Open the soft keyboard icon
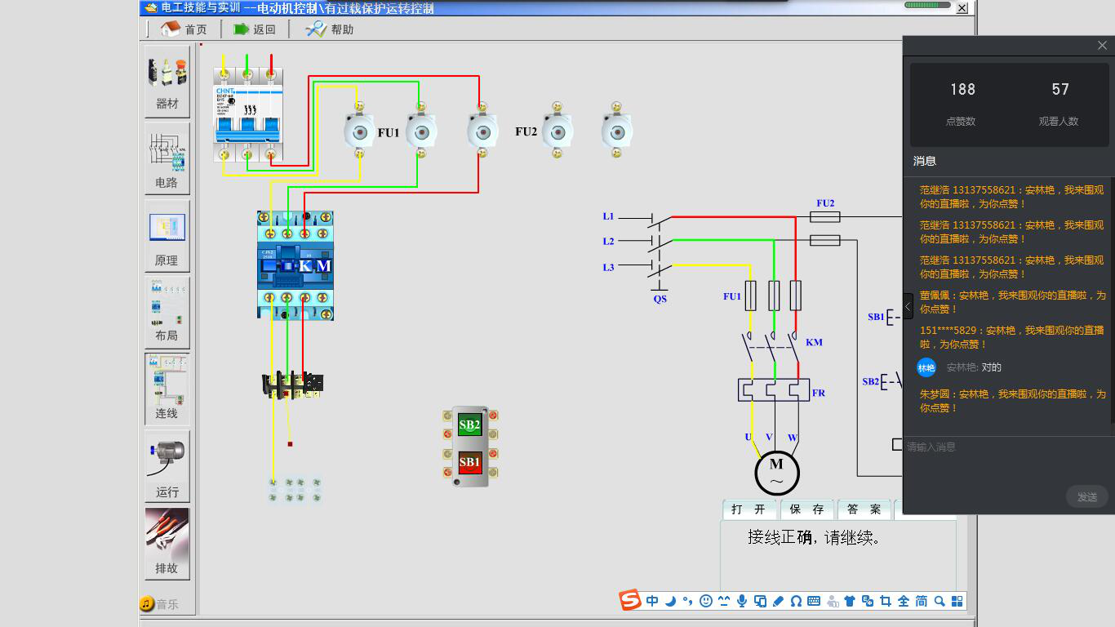The width and height of the screenshot is (1115, 627). [814, 601]
